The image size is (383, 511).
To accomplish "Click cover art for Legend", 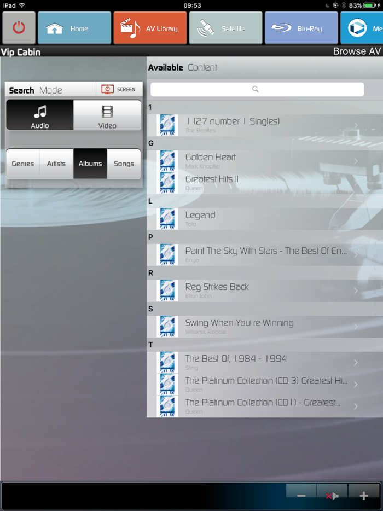I will click(x=167, y=219).
